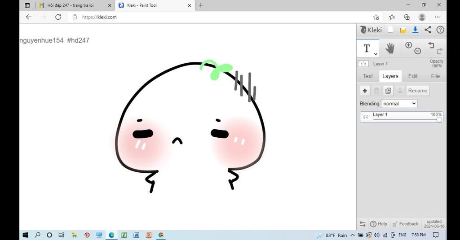Select the Hand pan tool
460x240 pixels.
[390, 48]
